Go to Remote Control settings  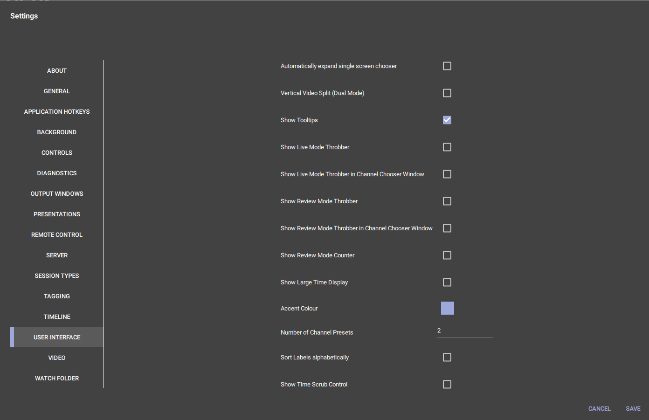coord(57,235)
